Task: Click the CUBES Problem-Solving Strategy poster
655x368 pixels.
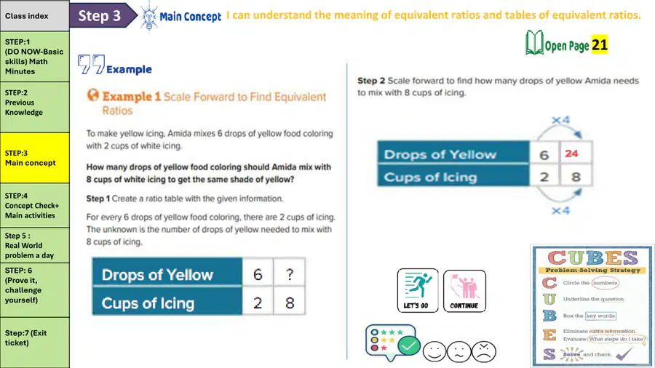Action: [x=592, y=306]
